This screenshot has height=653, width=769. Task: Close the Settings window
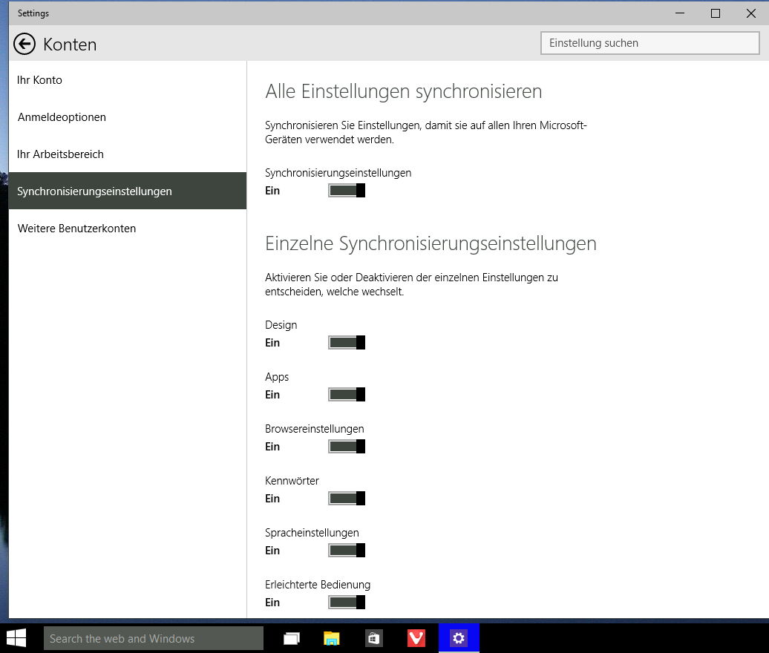[x=751, y=13]
